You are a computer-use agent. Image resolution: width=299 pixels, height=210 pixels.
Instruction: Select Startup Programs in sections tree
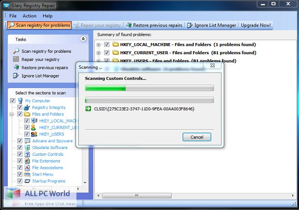[x=49, y=181]
